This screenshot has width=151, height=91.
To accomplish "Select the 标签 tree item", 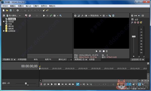I will (x=10, y=24).
